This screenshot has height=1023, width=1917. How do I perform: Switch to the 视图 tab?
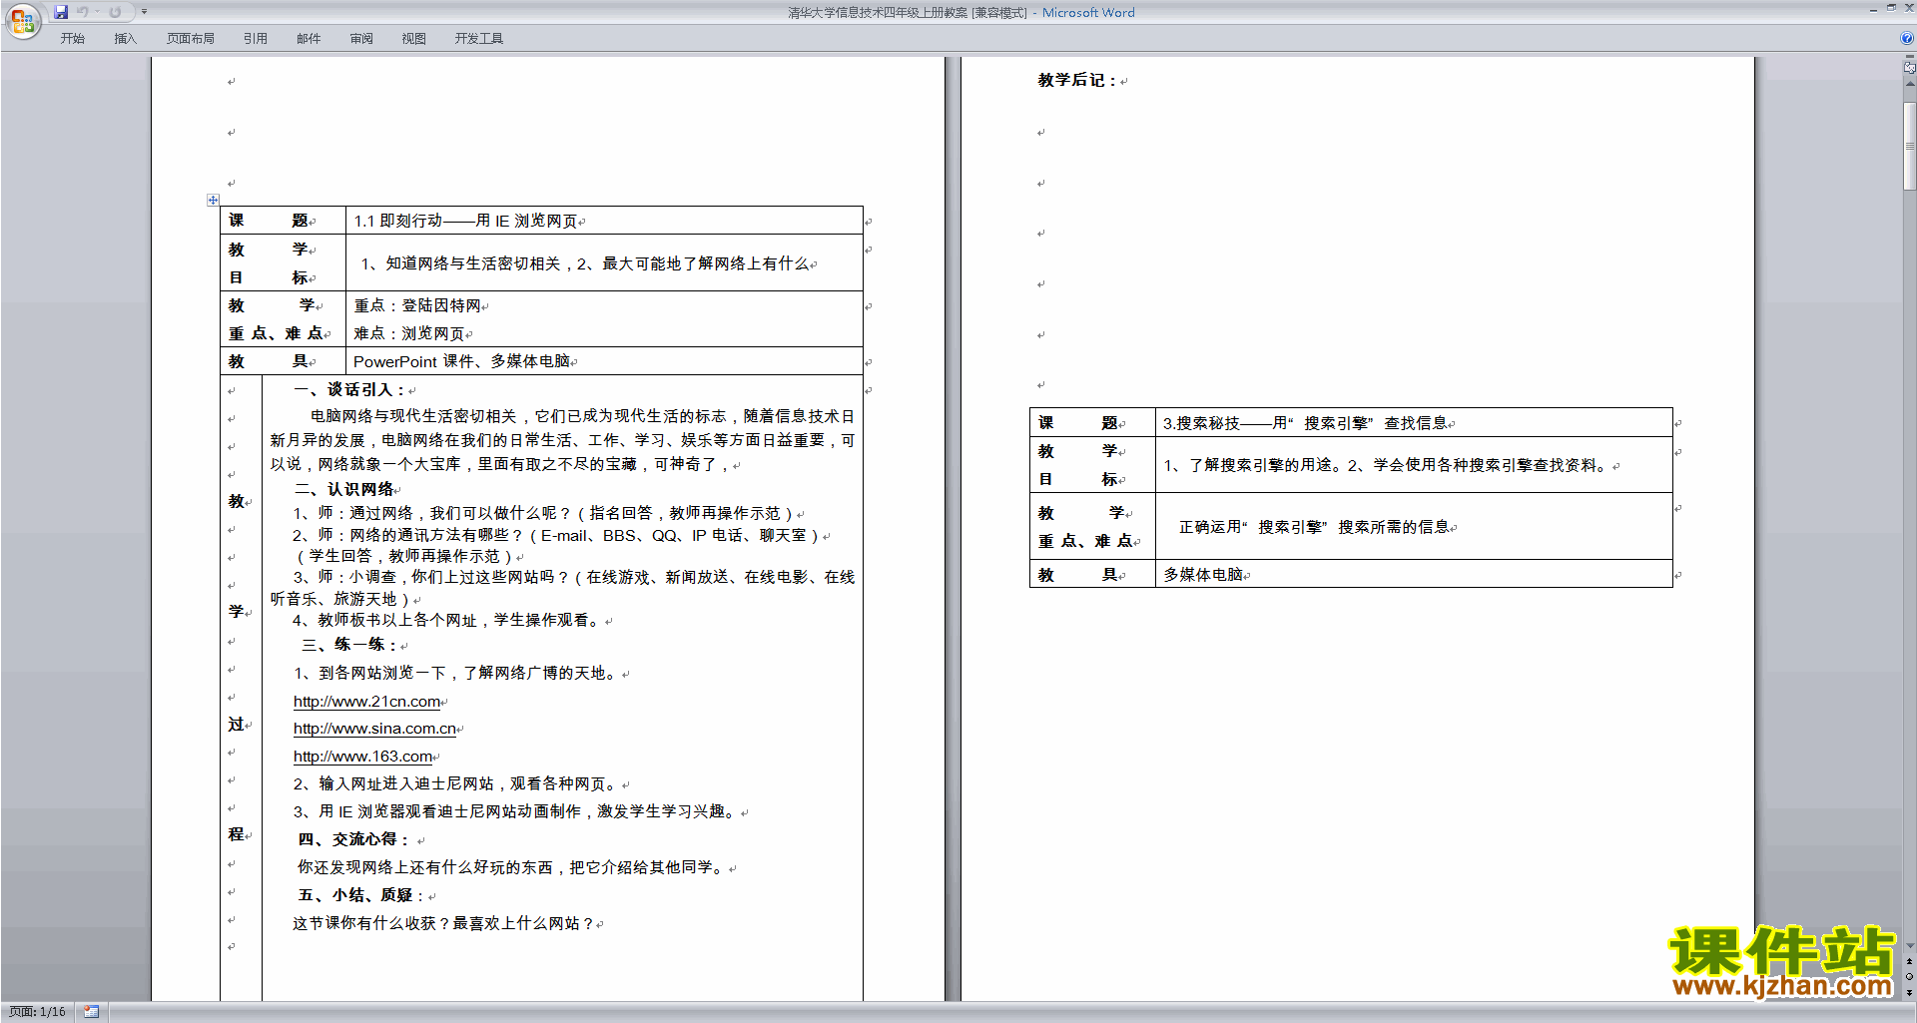[413, 39]
